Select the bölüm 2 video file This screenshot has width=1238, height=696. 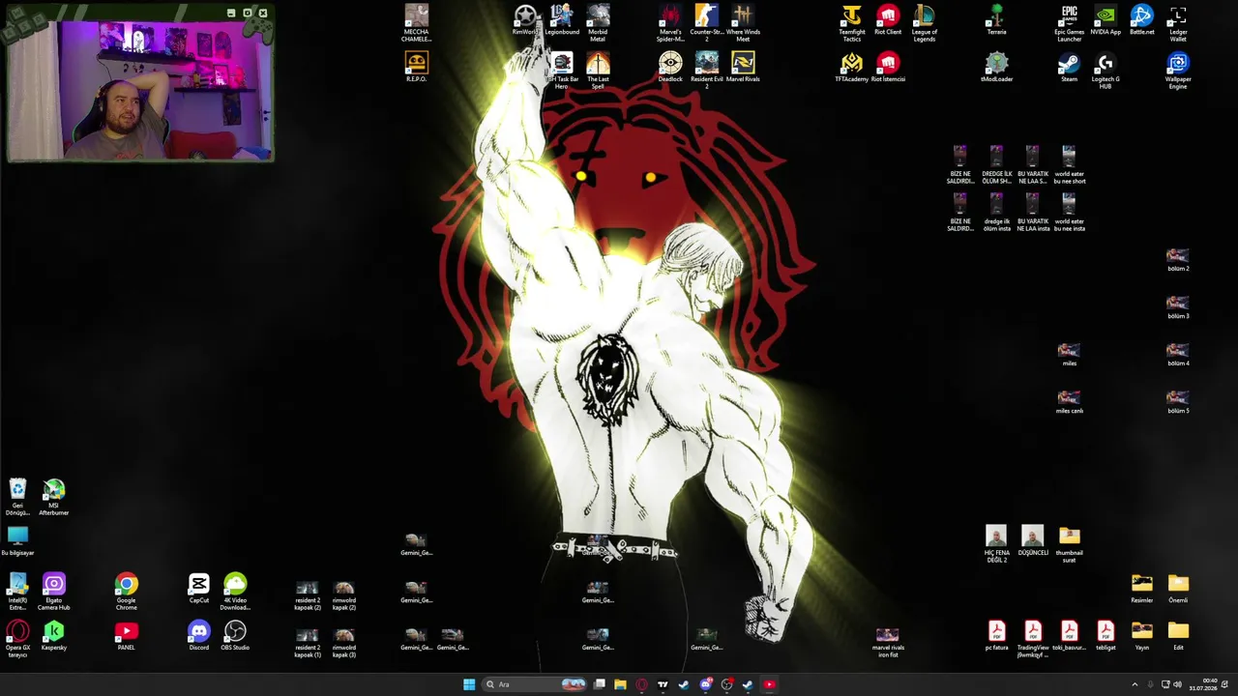(x=1178, y=260)
